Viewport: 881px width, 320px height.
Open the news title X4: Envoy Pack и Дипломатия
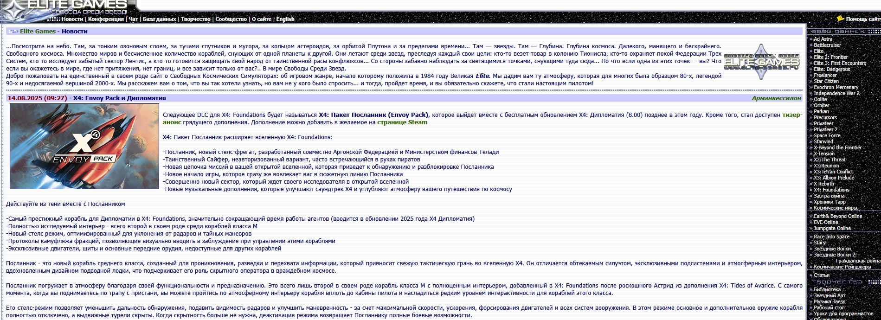(x=119, y=98)
